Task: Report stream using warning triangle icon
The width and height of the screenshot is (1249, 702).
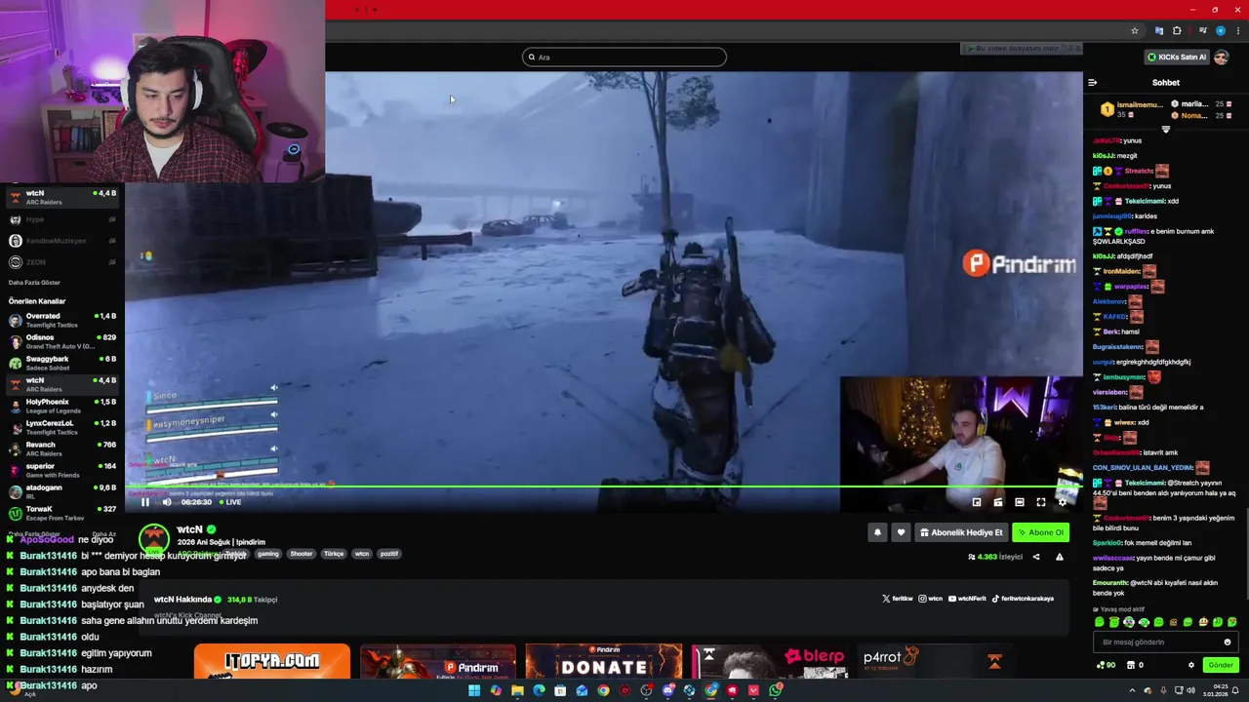Action: 1060,557
